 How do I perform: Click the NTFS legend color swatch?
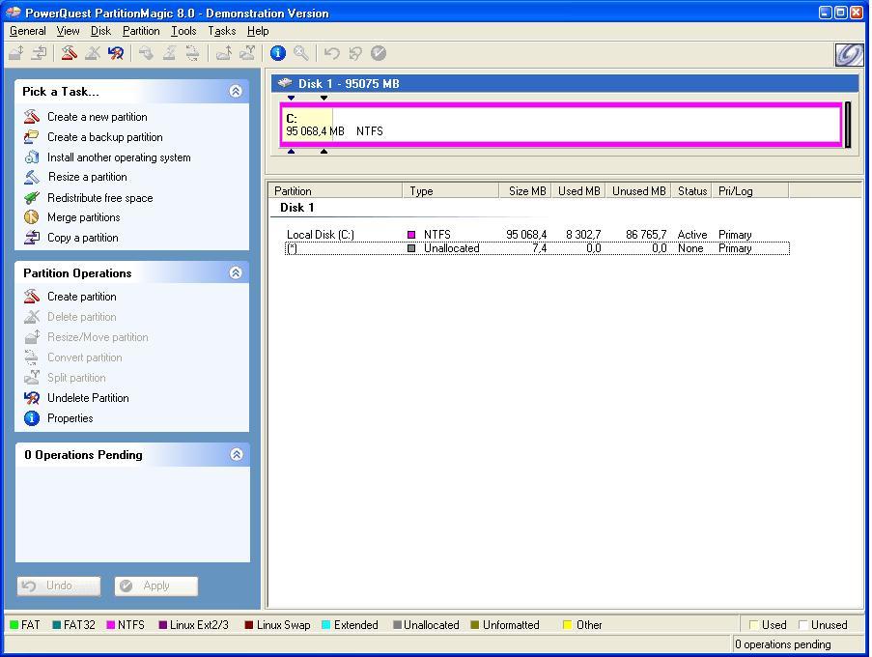coord(111,625)
